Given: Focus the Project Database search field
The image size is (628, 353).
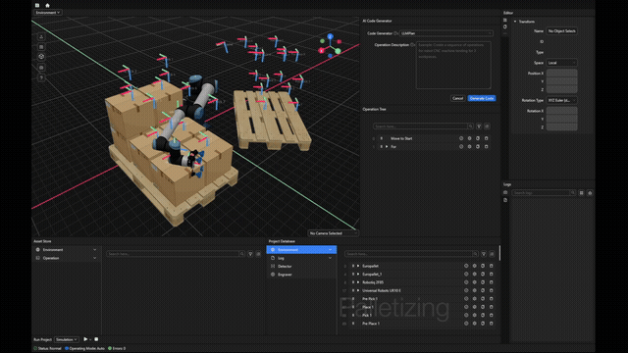Looking at the screenshot, I should click(411, 254).
